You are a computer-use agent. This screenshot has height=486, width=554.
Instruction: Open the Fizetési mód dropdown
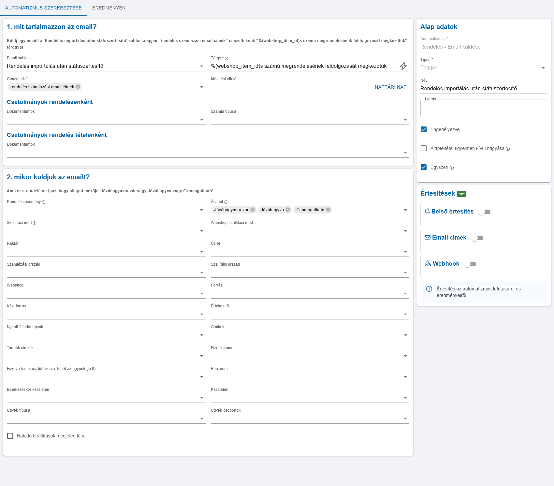click(310, 356)
